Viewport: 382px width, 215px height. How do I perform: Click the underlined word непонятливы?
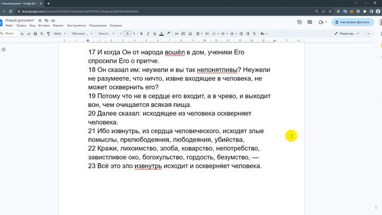[217, 70]
